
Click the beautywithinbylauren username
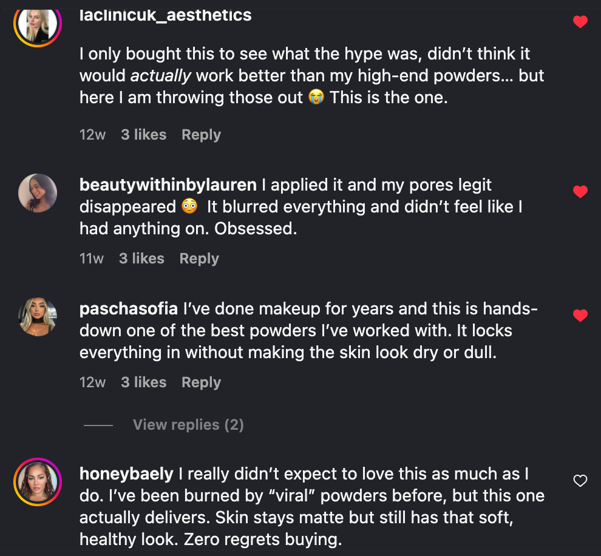tap(168, 185)
